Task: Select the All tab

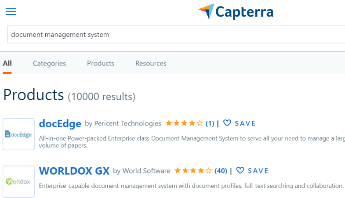Action: point(7,63)
